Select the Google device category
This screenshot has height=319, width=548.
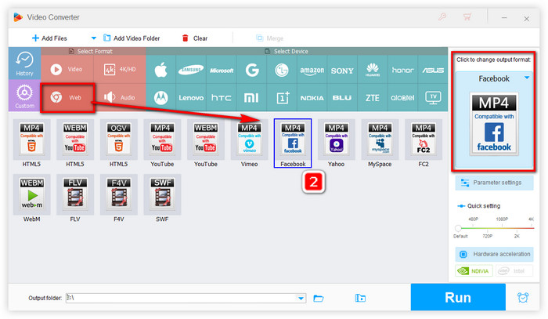251,71
